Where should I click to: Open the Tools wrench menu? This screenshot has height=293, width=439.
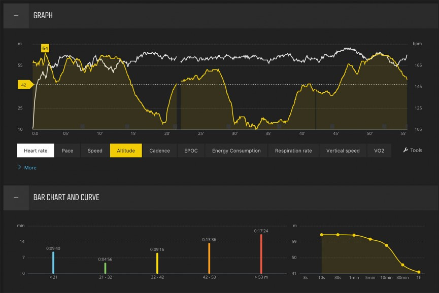412,150
